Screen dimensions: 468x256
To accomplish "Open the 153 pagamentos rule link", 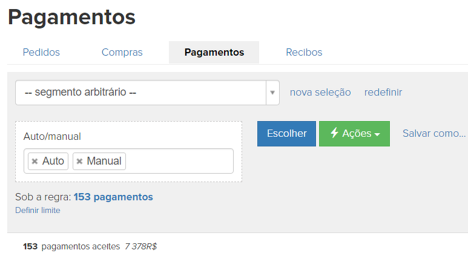I will [x=113, y=197].
